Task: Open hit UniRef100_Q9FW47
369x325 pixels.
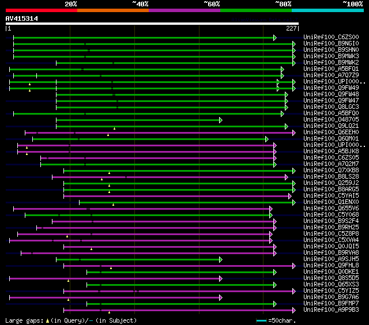Action: [x=331, y=100]
